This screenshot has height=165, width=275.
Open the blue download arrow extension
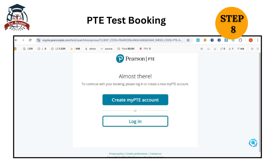(x=226, y=40)
